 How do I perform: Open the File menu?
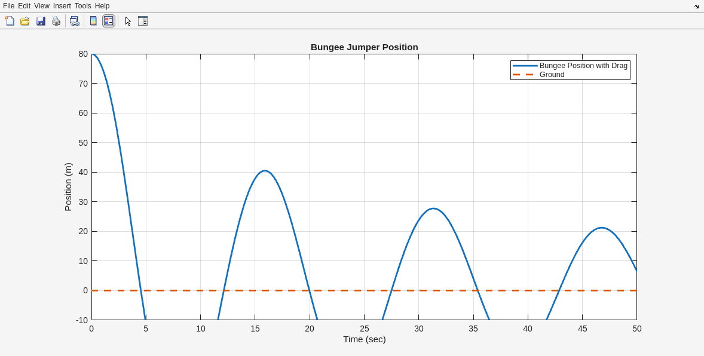(8, 6)
